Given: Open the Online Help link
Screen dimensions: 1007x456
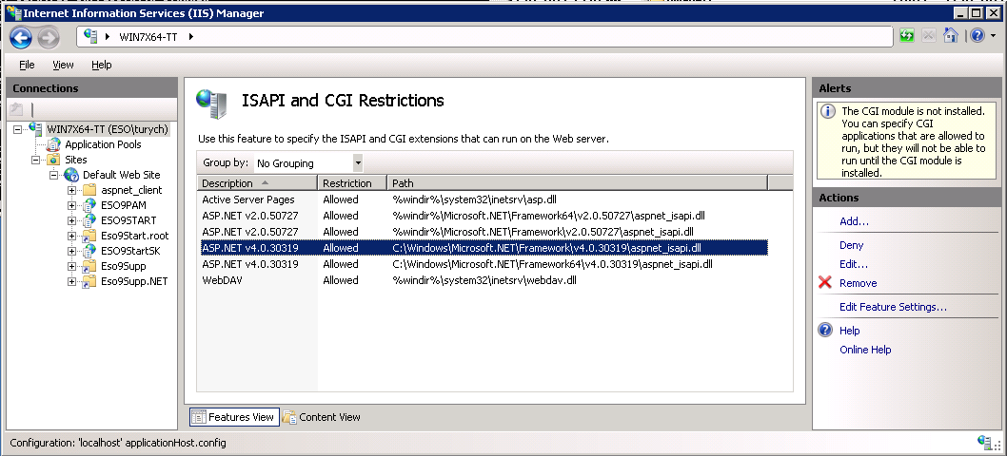Looking at the screenshot, I should [865, 350].
